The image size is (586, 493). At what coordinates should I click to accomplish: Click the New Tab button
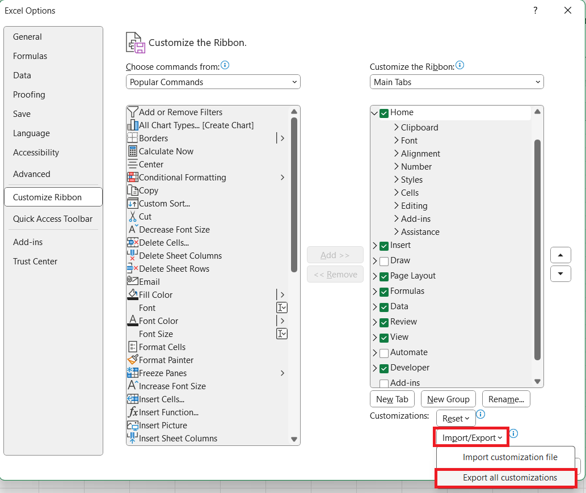392,399
